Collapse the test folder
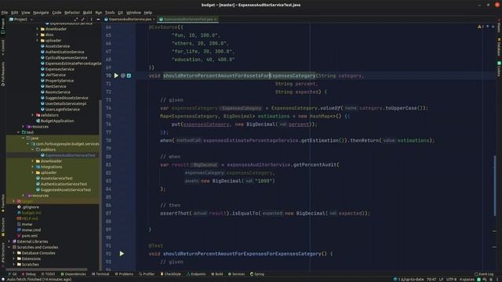This screenshot has height=282, width=502. (x=19, y=132)
